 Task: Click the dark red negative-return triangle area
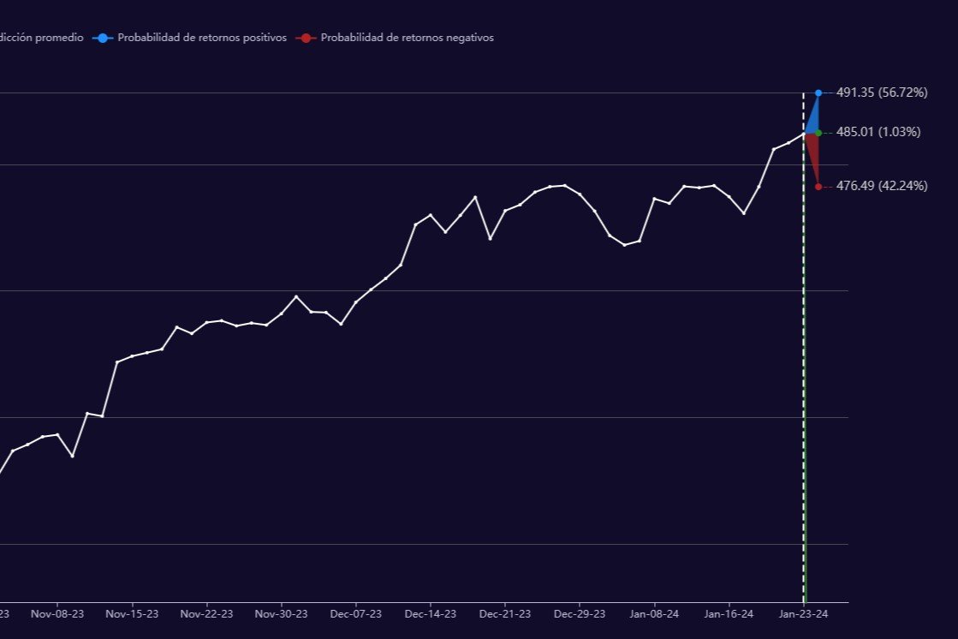pos(814,156)
